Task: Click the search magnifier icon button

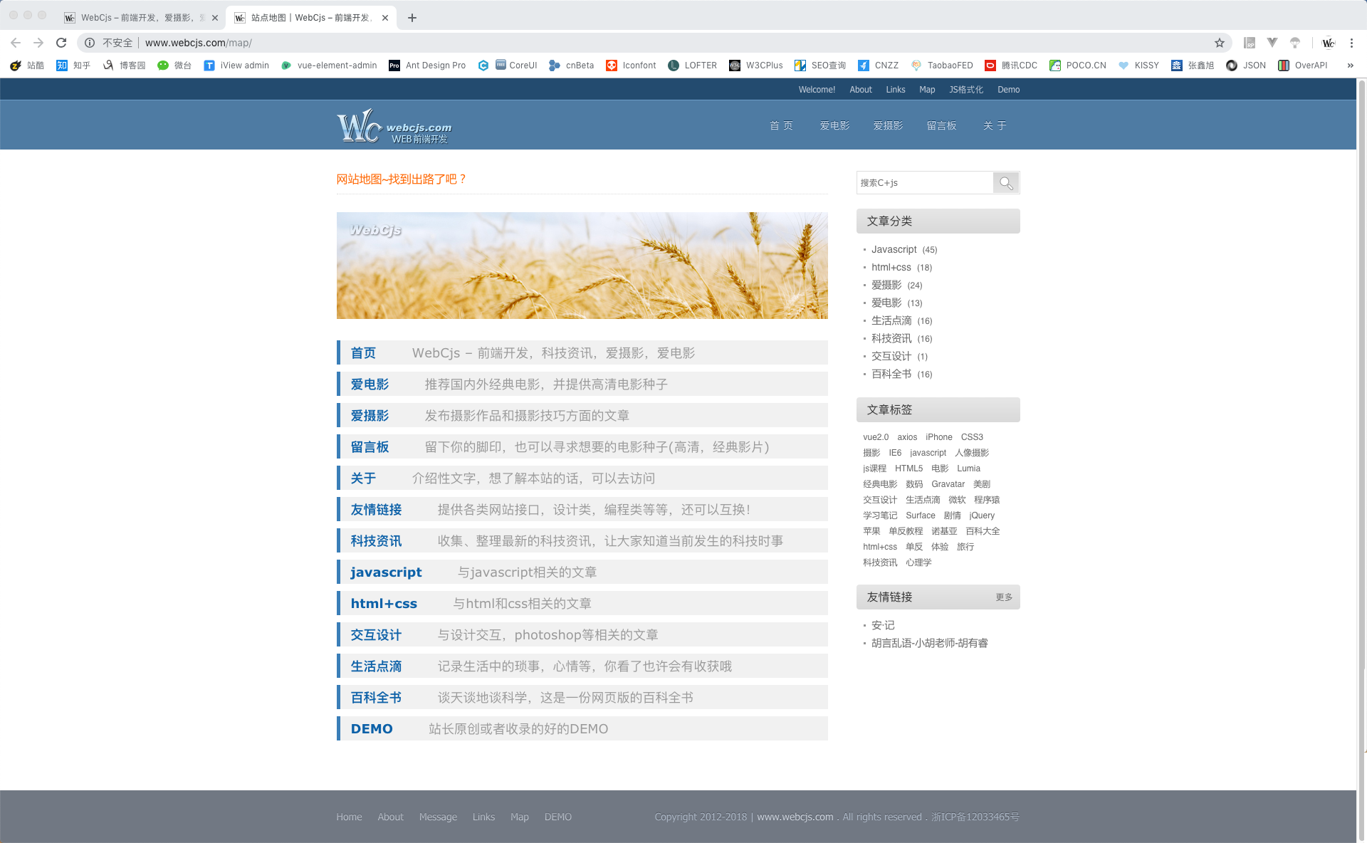Action: click(1005, 183)
